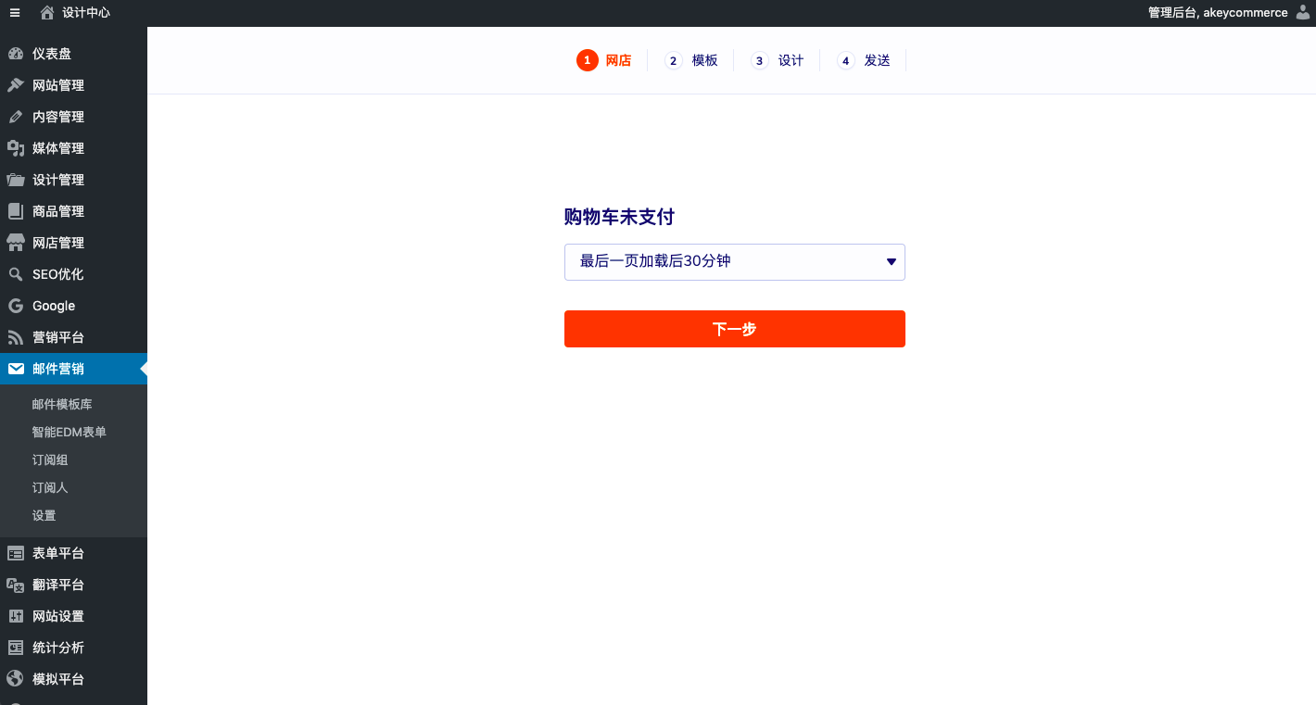Open 订阅人 submenu link
This screenshot has width=1316, height=705.
point(50,488)
